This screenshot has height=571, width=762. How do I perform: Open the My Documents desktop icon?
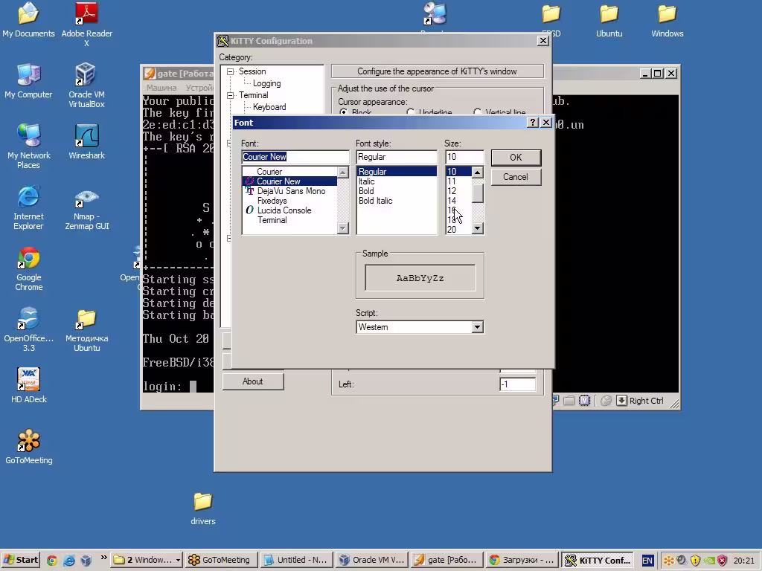pyautogui.click(x=28, y=20)
